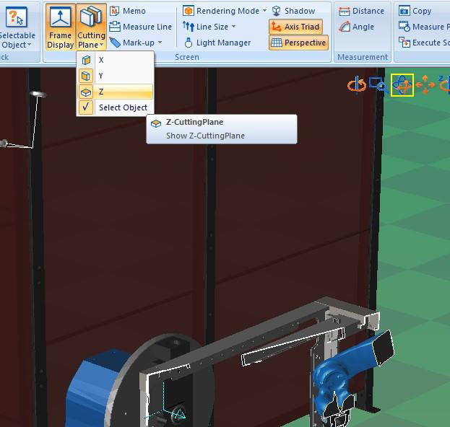The image size is (450, 427).
Task: Activate the Measure Line tool
Action: [x=141, y=27]
